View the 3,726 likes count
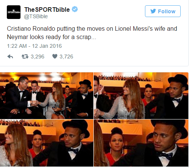189x168 pixels. 66,57
